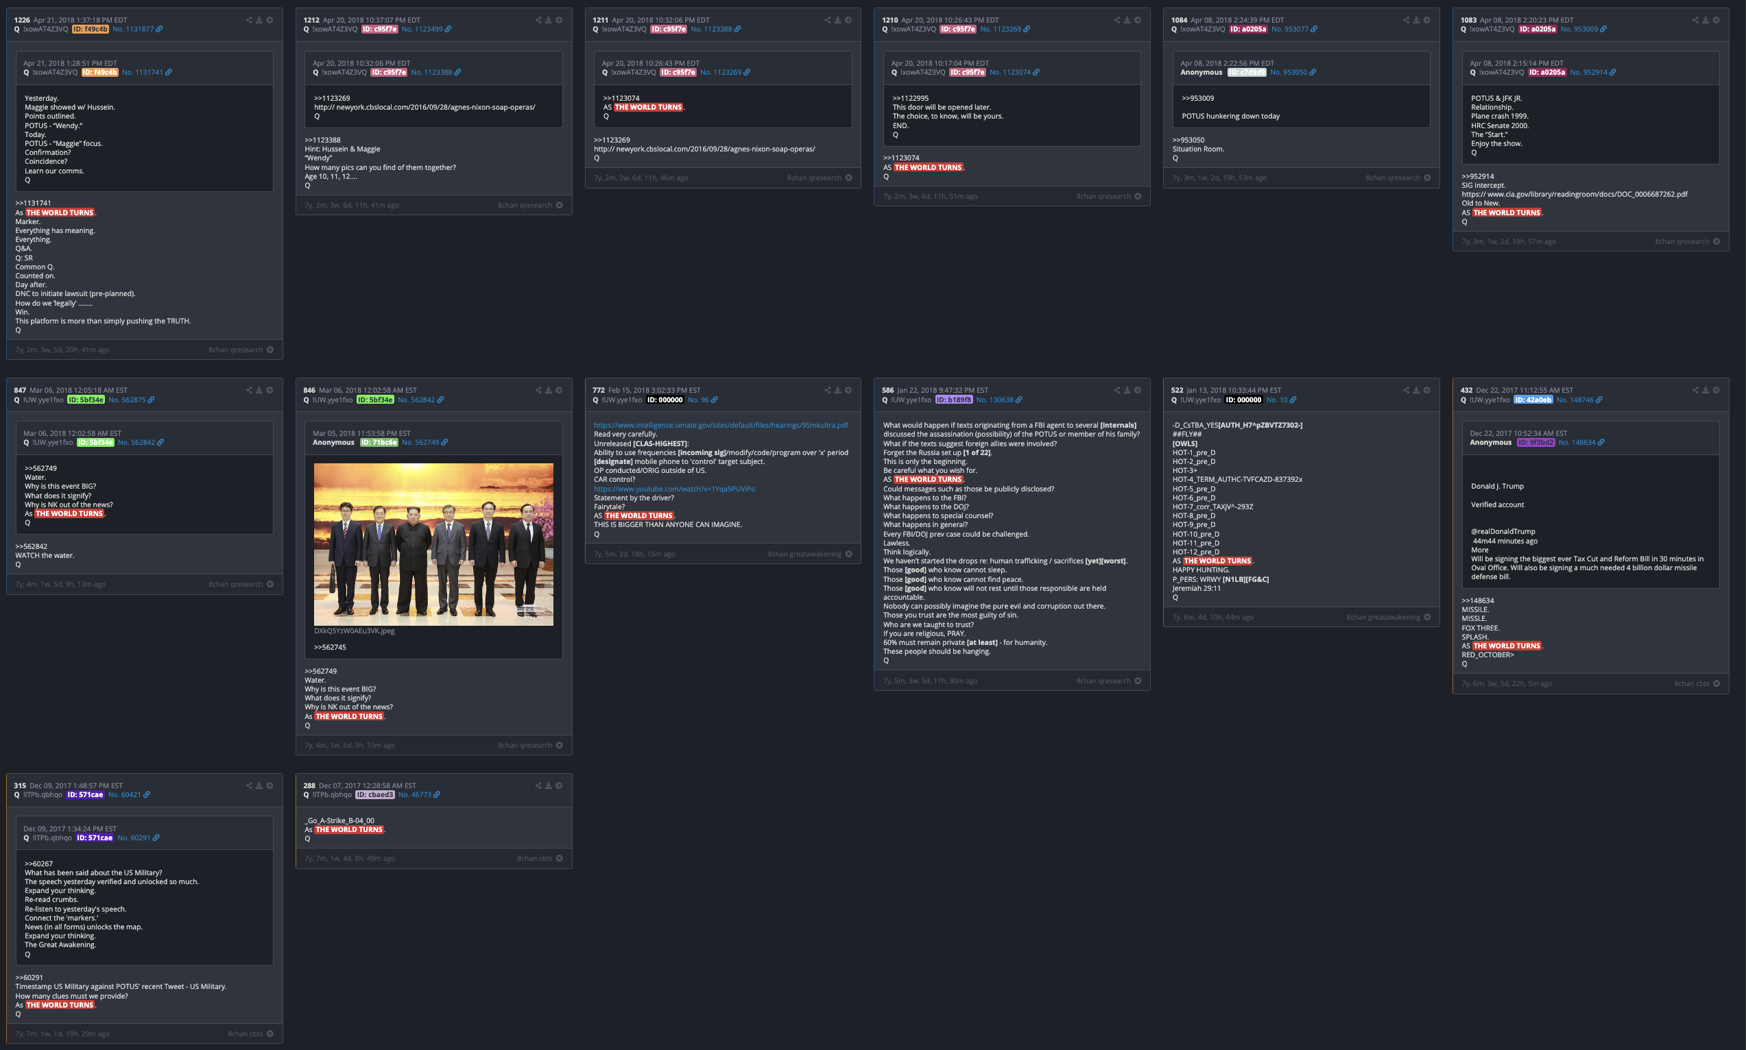Click post number 1226 heading
1746x1050 pixels.
[x=21, y=21]
